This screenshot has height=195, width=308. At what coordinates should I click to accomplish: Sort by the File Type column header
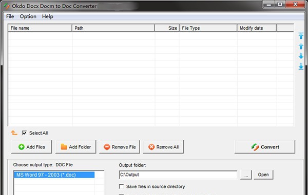pyautogui.click(x=208, y=28)
